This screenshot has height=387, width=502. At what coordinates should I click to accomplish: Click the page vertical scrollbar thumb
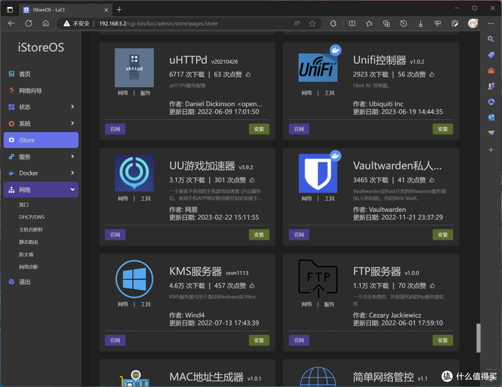coord(478,338)
